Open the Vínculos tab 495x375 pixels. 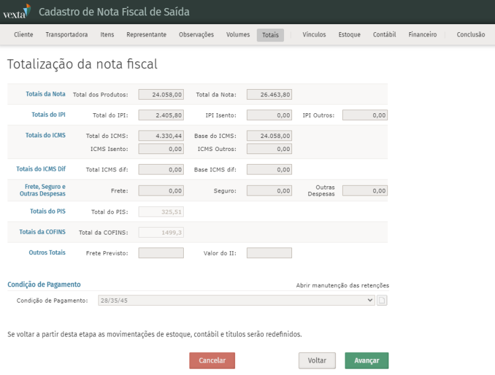click(x=314, y=35)
